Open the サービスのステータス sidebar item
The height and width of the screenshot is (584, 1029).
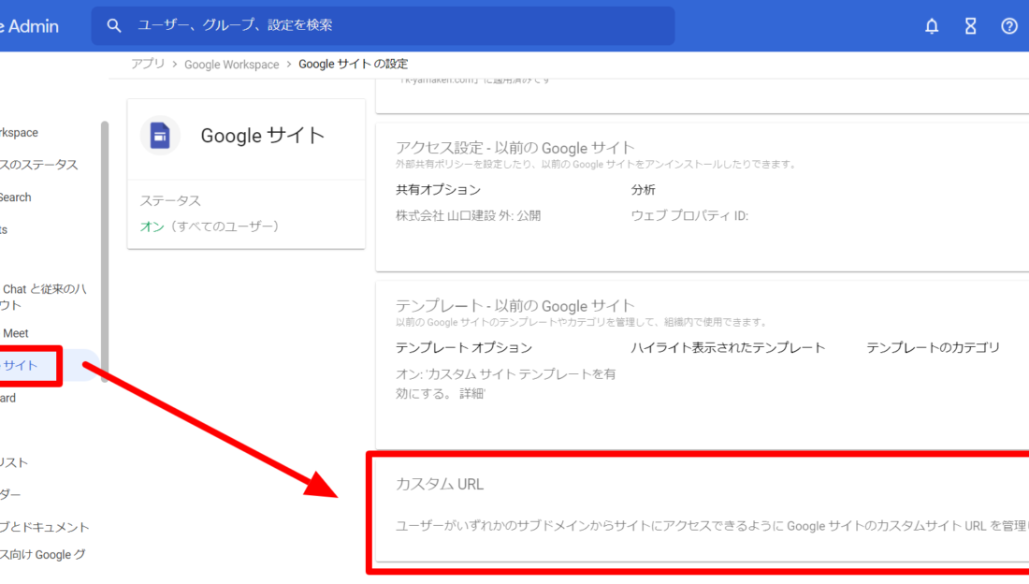tap(38, 165)
